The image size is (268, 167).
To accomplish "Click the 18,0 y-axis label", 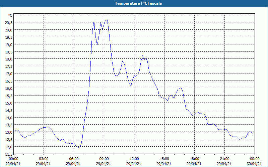I will [x=9, y=59].
